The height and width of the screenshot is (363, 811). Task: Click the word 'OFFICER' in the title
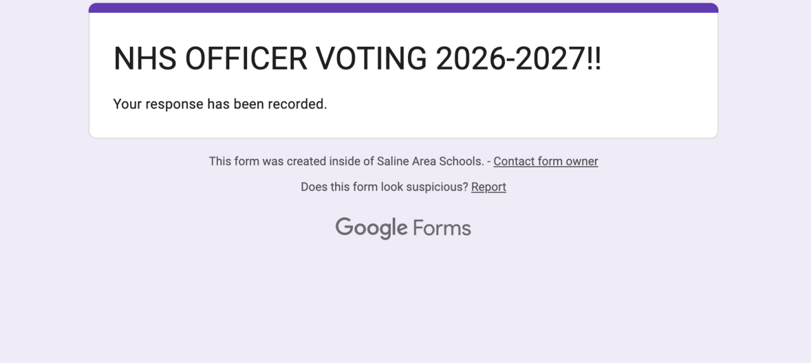[246, 59]
